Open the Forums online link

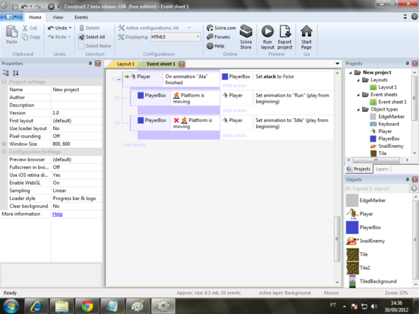(x=218, y=37)
